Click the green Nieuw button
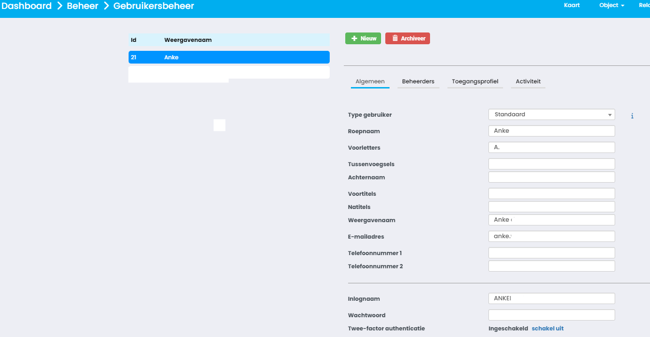 (x=363, y=38)
